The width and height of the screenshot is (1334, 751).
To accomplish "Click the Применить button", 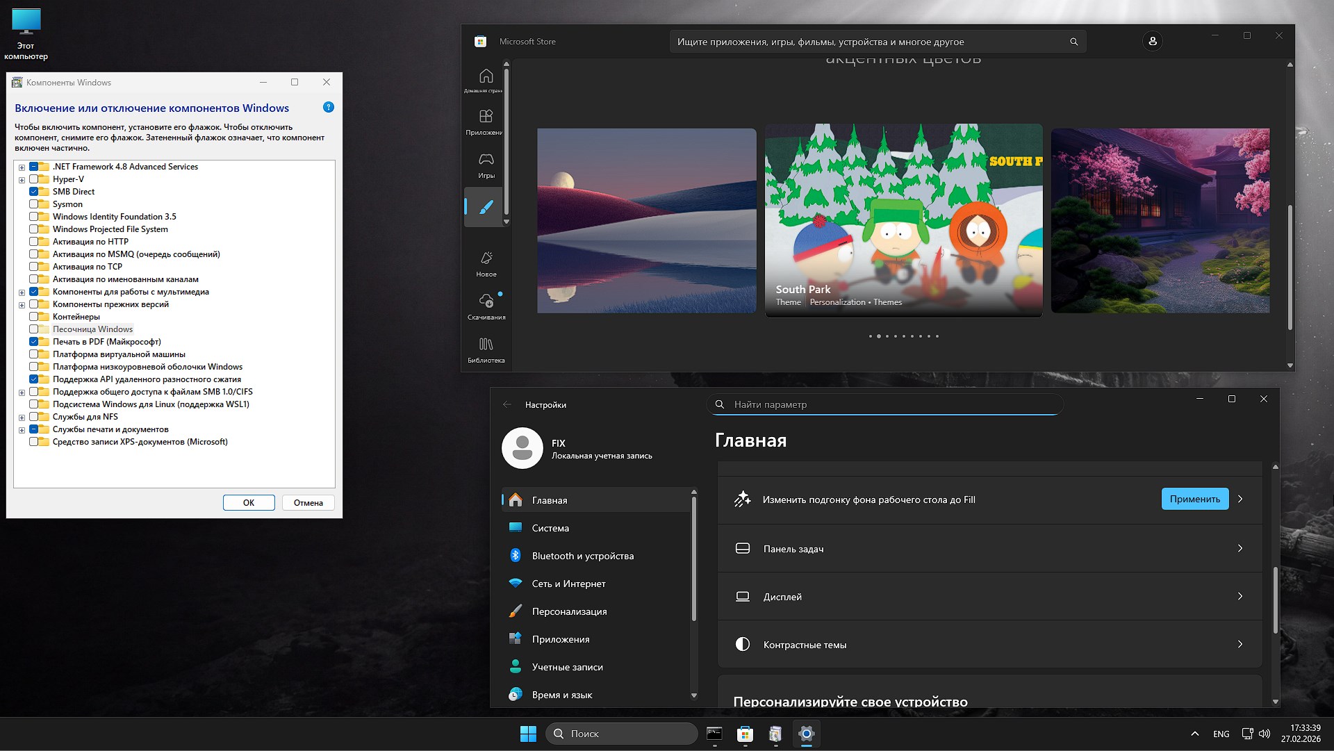I will pyautogui.click(x=1194, y=499).
